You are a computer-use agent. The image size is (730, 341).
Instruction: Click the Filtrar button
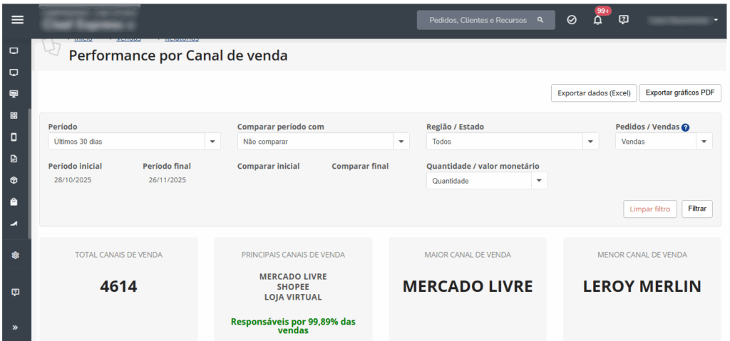(x=697, y=209)
